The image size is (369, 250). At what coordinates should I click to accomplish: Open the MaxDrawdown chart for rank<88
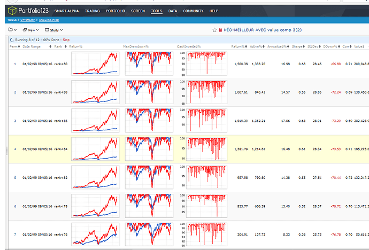[149, 92]
